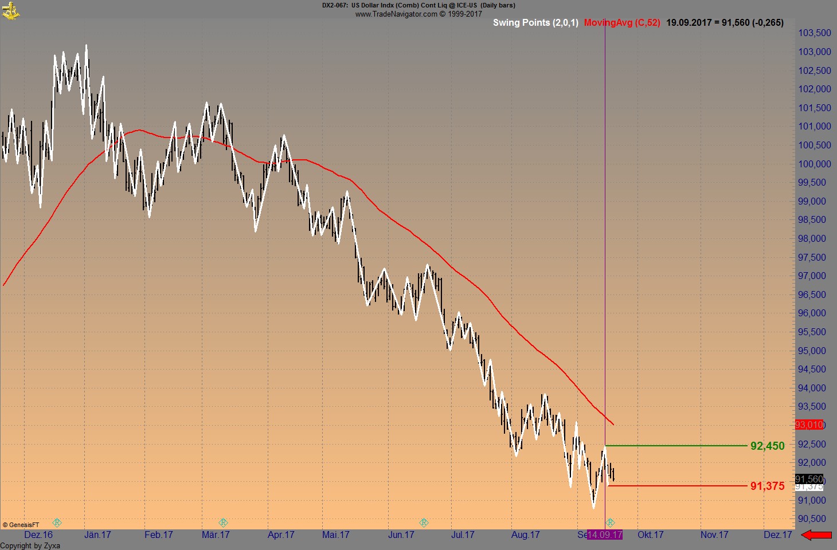
Task: Click the DX2-067 US Dollar Indx chart title
Action: click(x=418, y=5)
